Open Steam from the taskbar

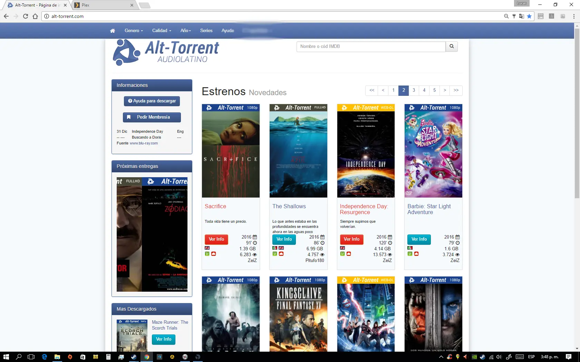134,357
